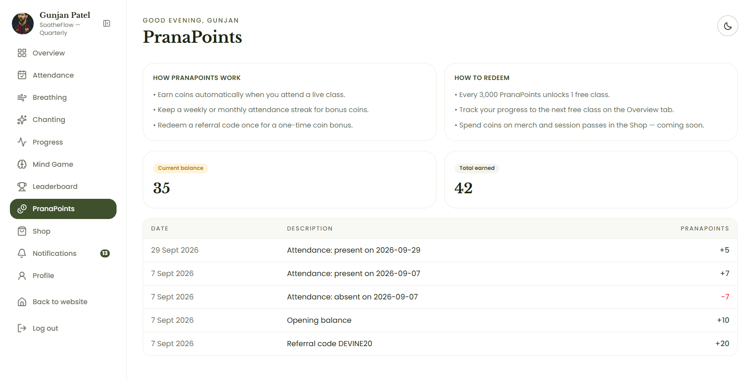Click 'Track your progress' line
Screen dimensions: 754x381
[x=564, y=110]
